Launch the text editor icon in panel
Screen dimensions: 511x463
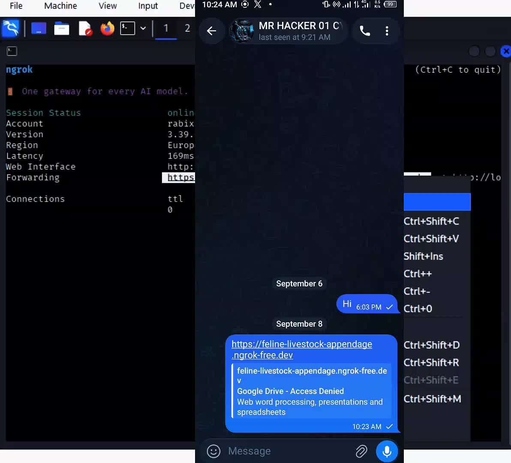click(x=85, y=29)
